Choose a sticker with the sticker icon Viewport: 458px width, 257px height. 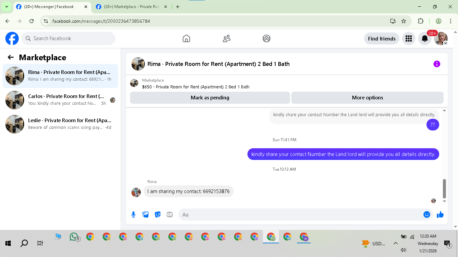[158, 215]
